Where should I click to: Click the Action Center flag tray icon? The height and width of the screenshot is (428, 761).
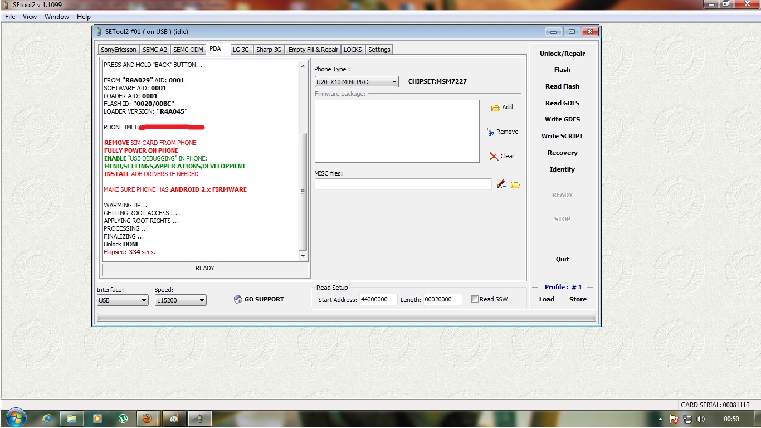tap(674, 419)
